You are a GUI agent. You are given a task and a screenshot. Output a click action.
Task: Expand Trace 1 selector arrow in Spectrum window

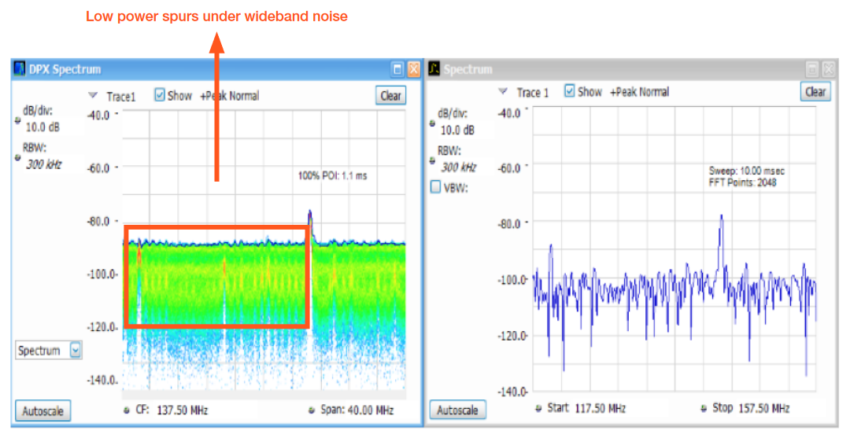pos(504,92)
